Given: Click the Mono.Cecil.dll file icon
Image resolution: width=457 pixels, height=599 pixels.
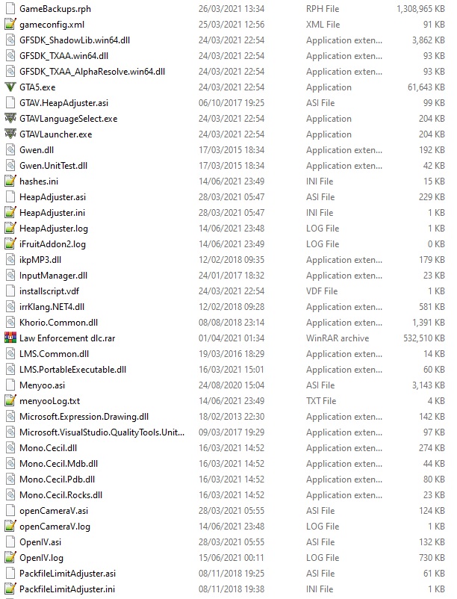Looking at the screenshot, I should click(10, 447).
